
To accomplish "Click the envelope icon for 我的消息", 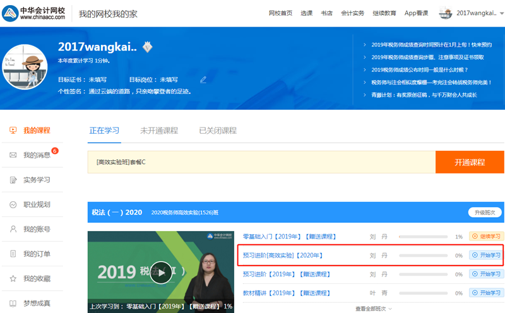I will (x=13, y=155).
